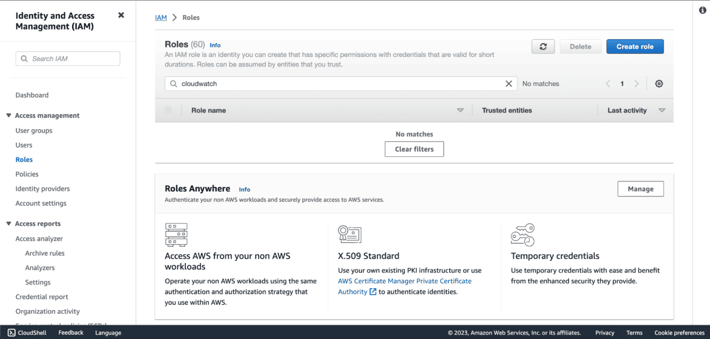Click the Manage button for Roles Anywhere
This screenshot has width=710, height=339.
click(x=640, y=189)
